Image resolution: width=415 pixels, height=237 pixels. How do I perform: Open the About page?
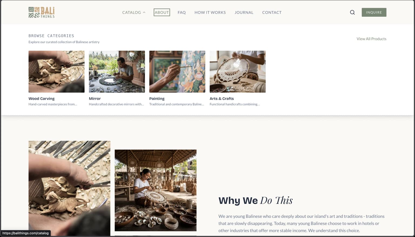162,12
